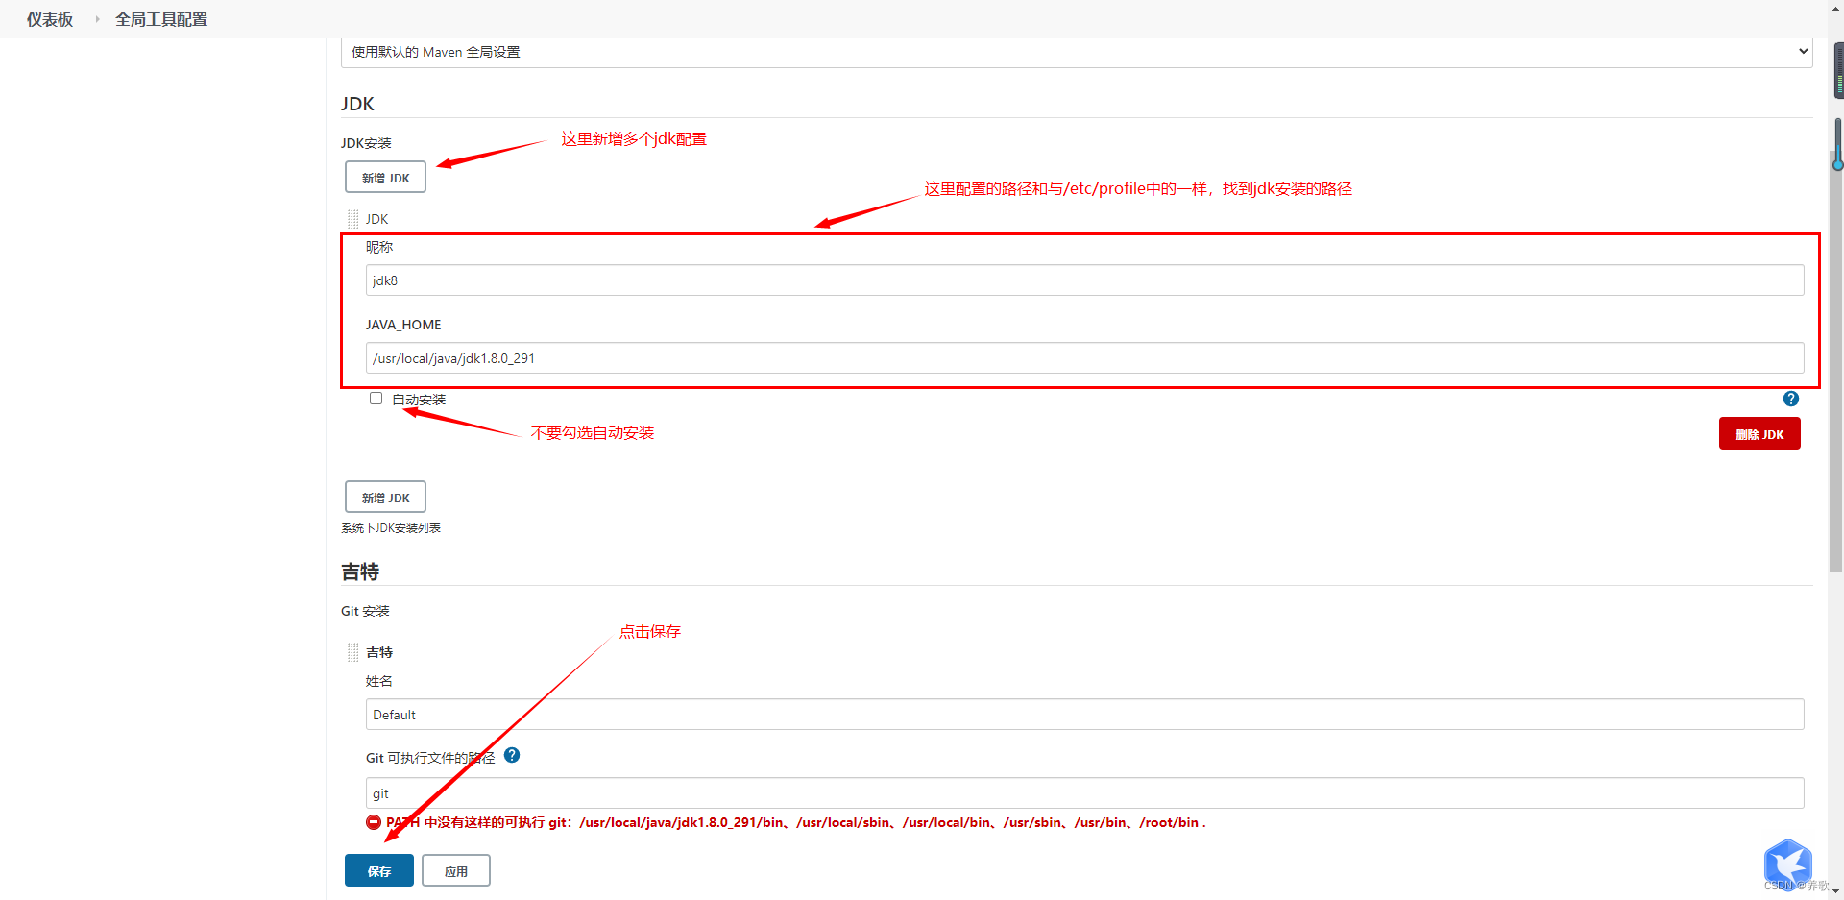Delete the JDK with 删除 JDK
The width and height of the screenshot is (1844, 900).
[x=1759, y=434]
